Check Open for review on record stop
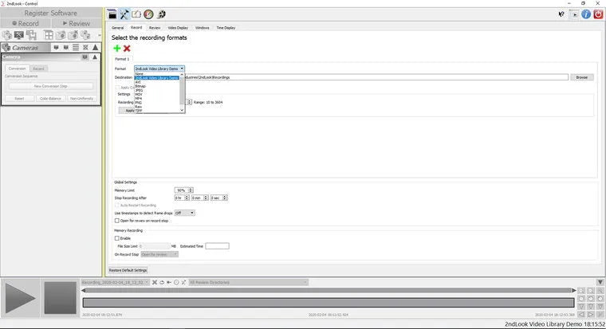606x329 pixels. point(117,220)
